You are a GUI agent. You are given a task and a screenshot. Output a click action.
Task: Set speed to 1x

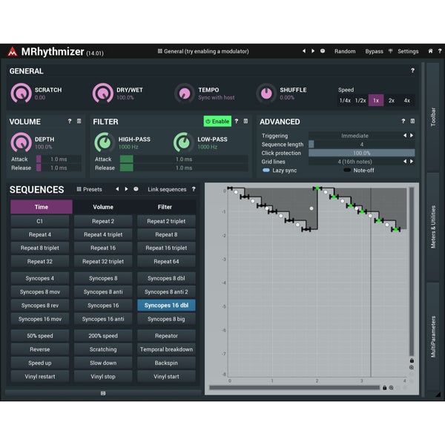[376, 100]
